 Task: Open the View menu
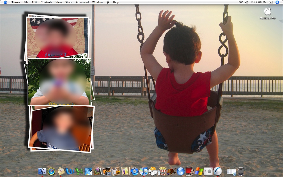(59, 2)
